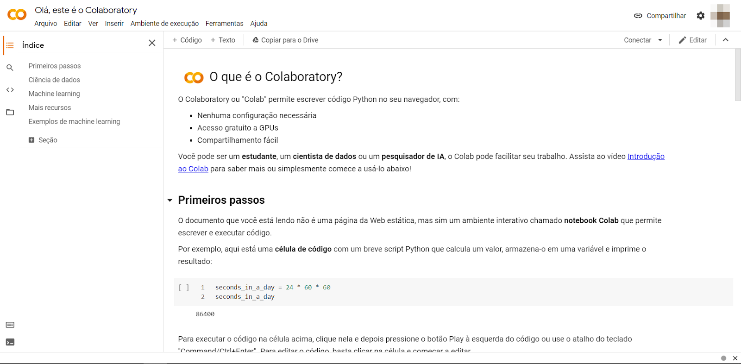Screen dimensions: 741x364
Task: Click the bullet Compartilhamento fácil
Action: click(238, 140)
